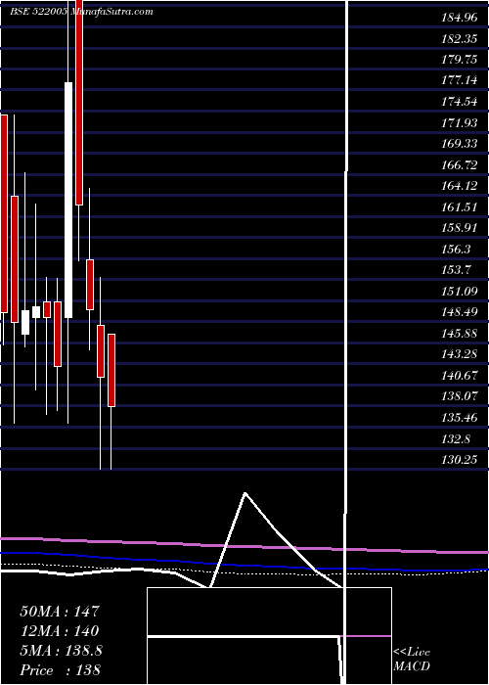The height and width of the screenshot is (685, 489).
Task: Click the Live MACD label
Action: coord(412,660)
